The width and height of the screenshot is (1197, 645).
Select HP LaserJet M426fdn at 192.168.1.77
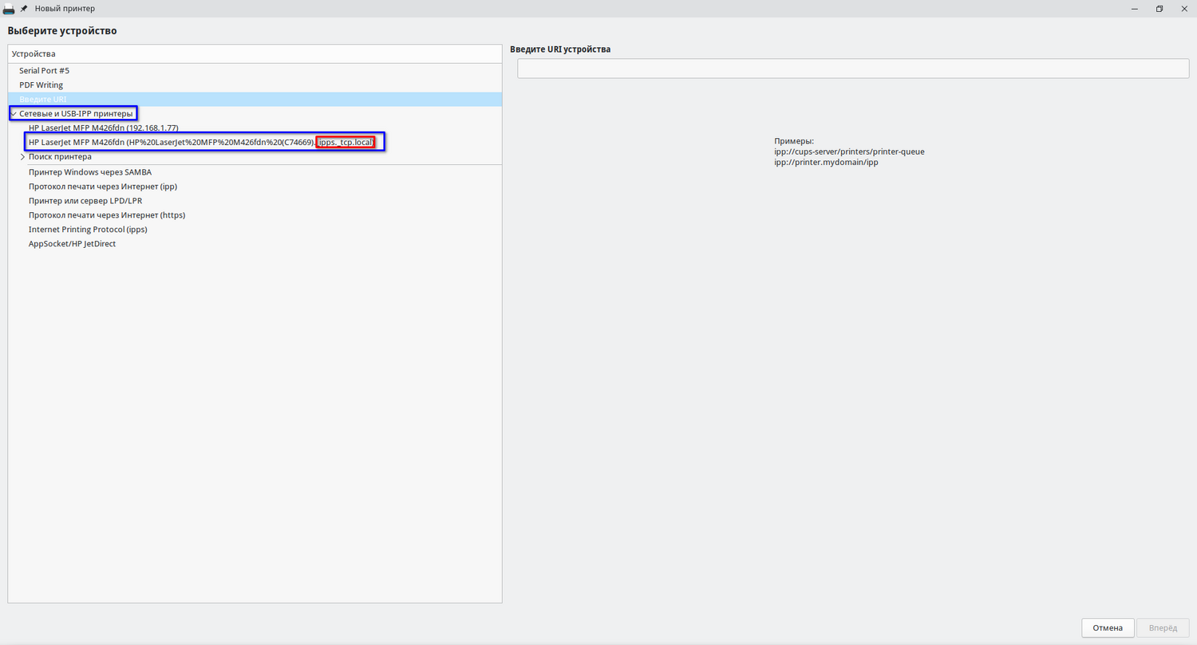pos(103,128)
